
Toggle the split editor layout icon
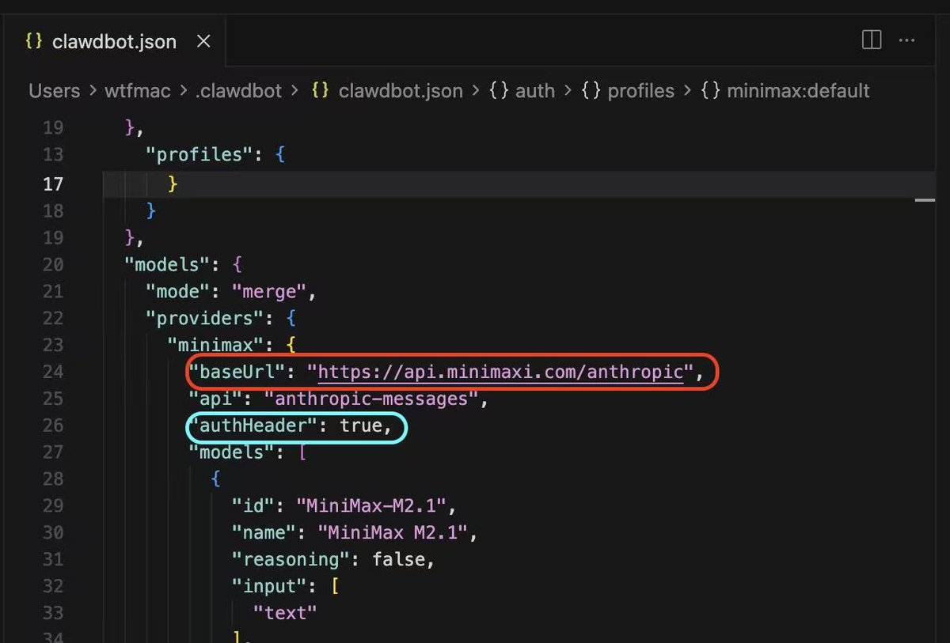[872, 40]
